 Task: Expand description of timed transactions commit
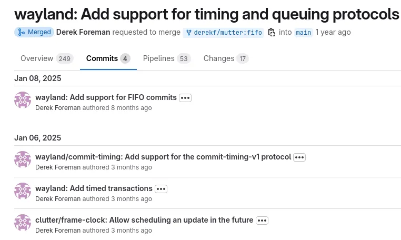(x=161, y=189)
